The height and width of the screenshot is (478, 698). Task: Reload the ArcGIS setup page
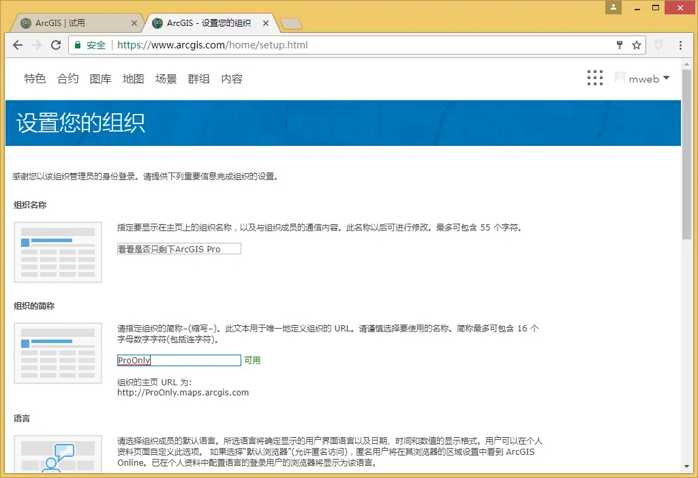click(56, 45)
